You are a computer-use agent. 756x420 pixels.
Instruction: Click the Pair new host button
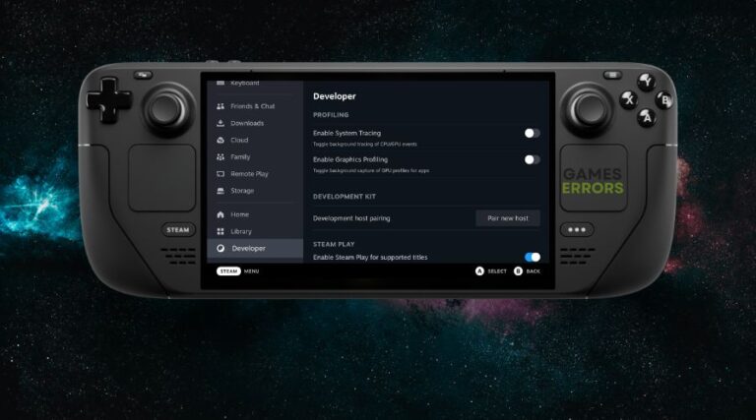coord(508,218)
